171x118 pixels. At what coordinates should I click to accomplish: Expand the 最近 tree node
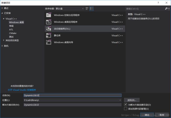pos(2,8)
